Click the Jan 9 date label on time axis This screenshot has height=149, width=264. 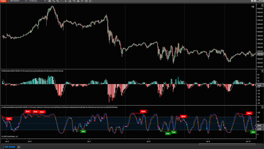[x=208, y=141]
